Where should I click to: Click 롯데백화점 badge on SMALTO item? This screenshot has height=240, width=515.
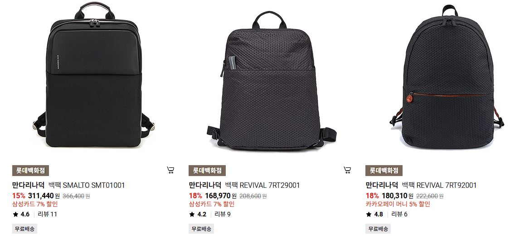click(x=30, y=171)
